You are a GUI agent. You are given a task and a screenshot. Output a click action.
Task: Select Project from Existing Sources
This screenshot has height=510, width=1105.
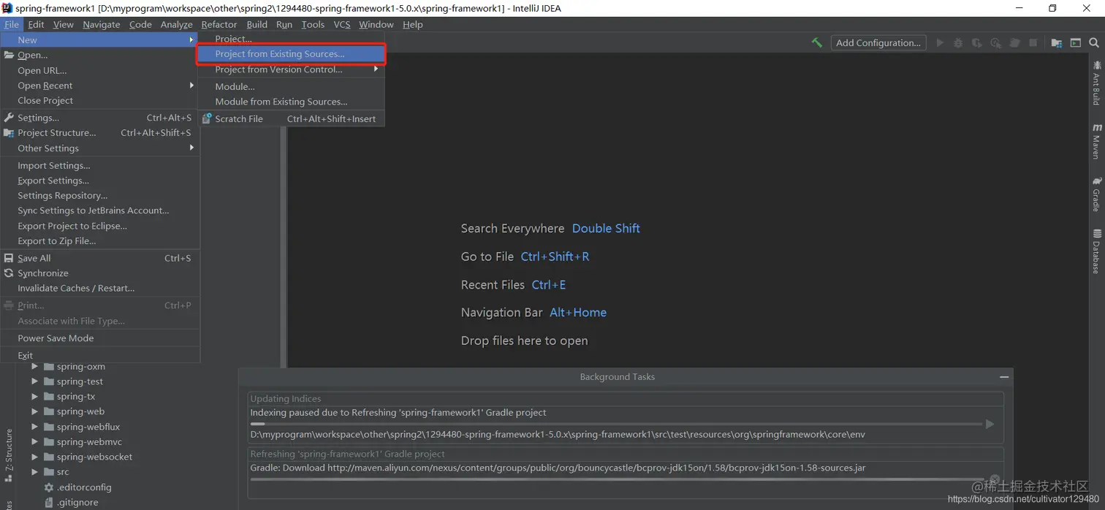coord(291,54)
